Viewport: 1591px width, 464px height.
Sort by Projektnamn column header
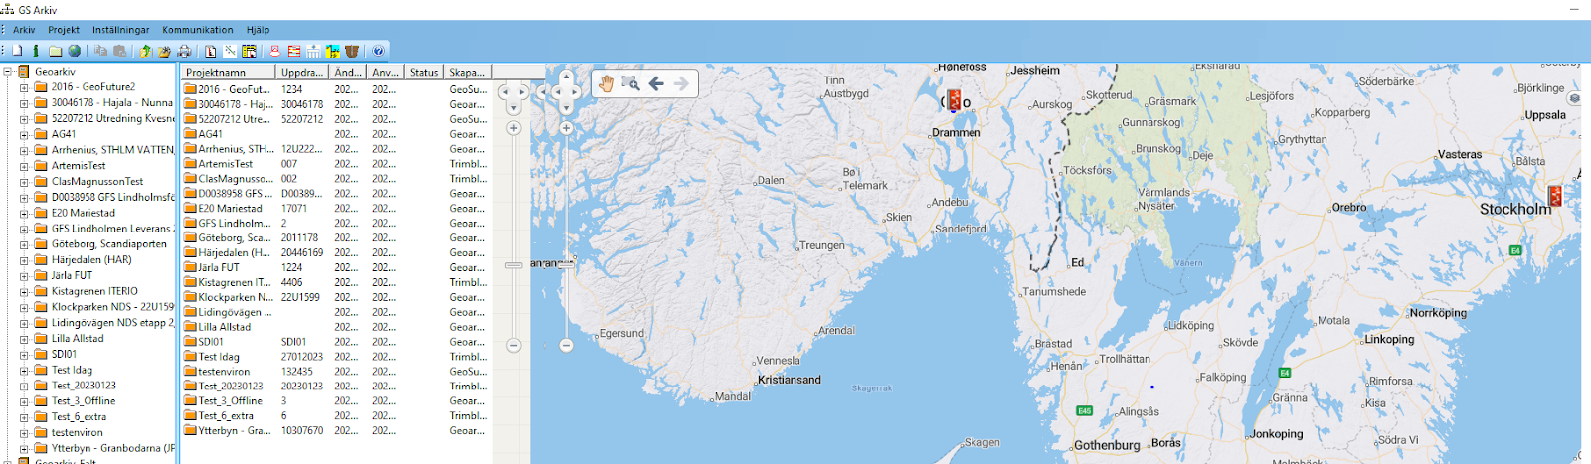click(x=228, y=72)
